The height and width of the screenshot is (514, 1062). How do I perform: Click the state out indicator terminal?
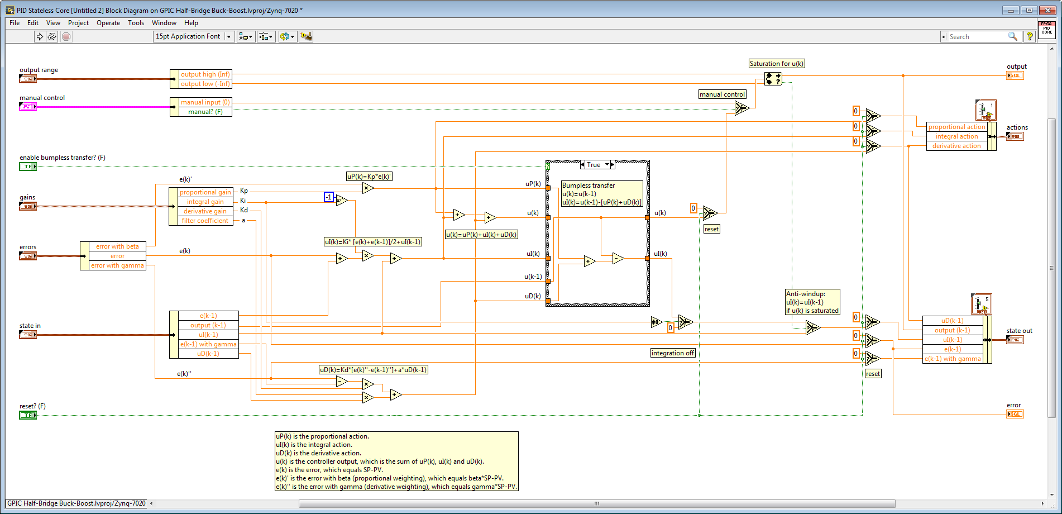click(1015, 340)
